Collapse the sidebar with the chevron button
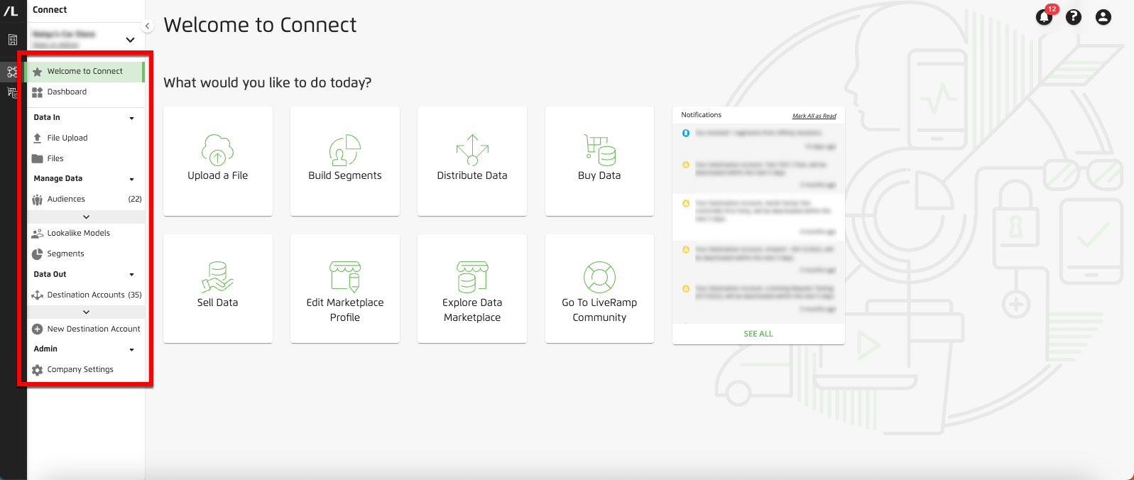Viewport: 1134px width, 480px height. coord(147,26)
